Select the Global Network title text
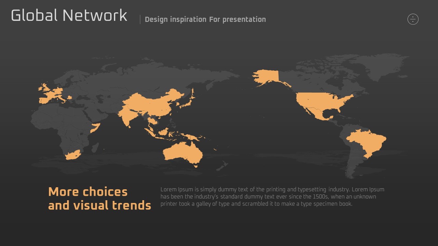Image resolution: width=438 pixels, height=246 pixels. pyautogui.click(x=69, y=16)
